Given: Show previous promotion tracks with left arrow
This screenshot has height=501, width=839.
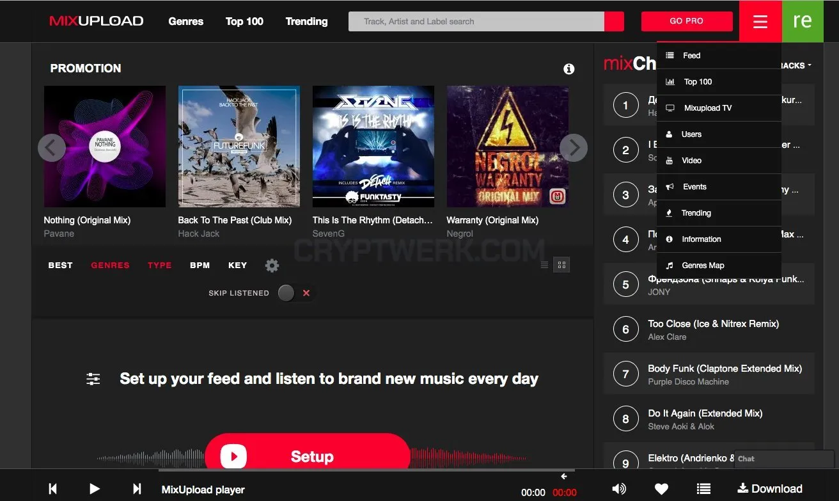Looking at the screenshot, I should click(x=52, y=148).
